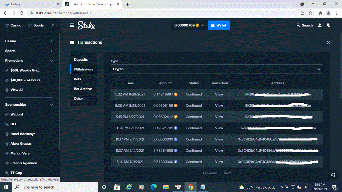This screenshot has width=342, height=192.
Task: Click the install app icon in the address bar
Action: click(x=302, y=13)
